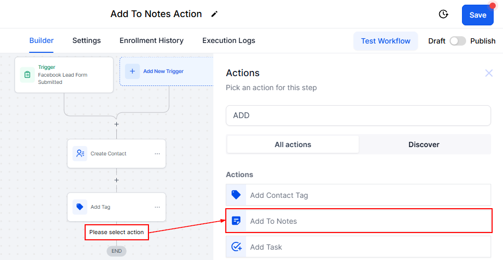Open the Create Contact three-dot menu
Screen dimensions: 503x260
coord(157,154)
